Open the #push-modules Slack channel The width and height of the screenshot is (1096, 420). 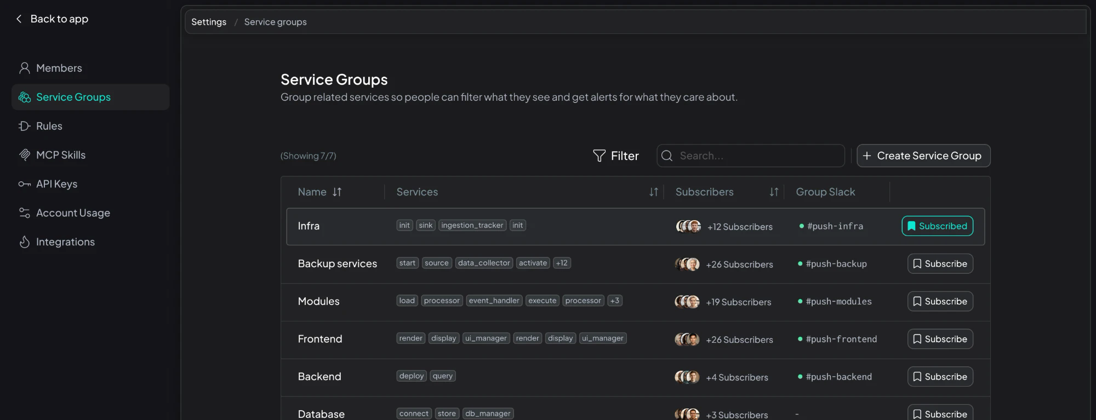[838, 302]
